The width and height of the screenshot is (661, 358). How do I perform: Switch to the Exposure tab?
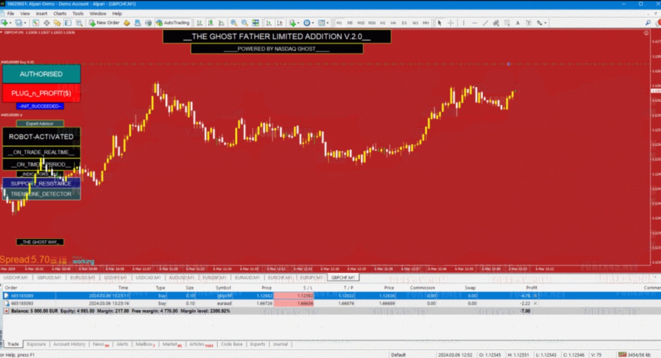point(36,344)
